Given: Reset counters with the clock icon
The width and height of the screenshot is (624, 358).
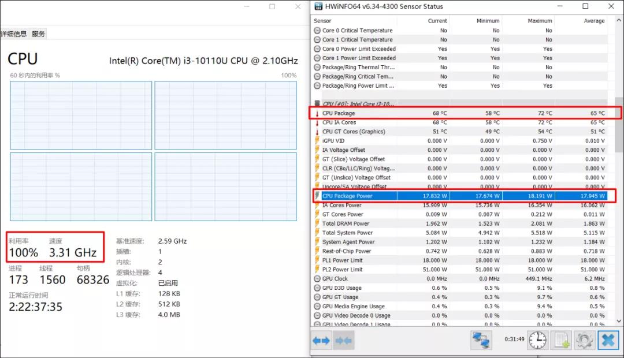Looking at the screenshot, I should (x=537, y=340).
